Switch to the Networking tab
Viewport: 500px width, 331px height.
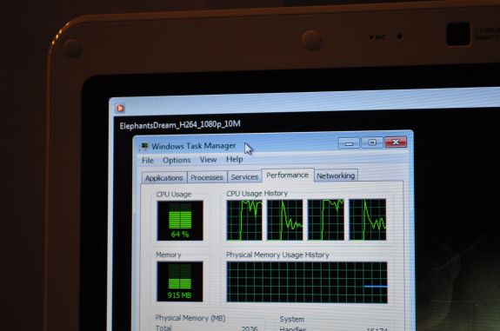(336, 175)
